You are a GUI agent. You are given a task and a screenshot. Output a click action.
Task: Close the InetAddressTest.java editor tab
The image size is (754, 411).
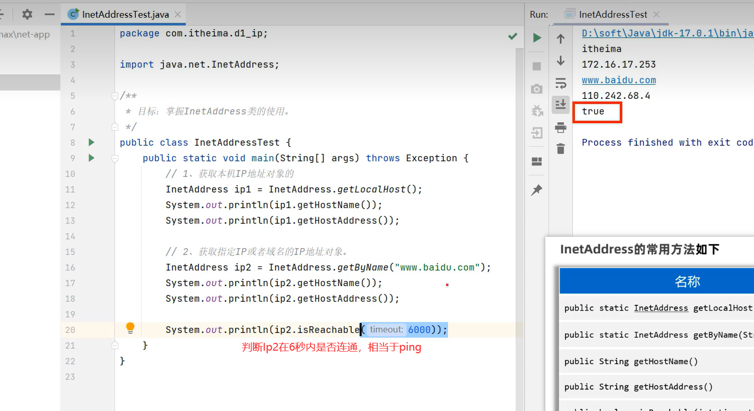point(178,15)
